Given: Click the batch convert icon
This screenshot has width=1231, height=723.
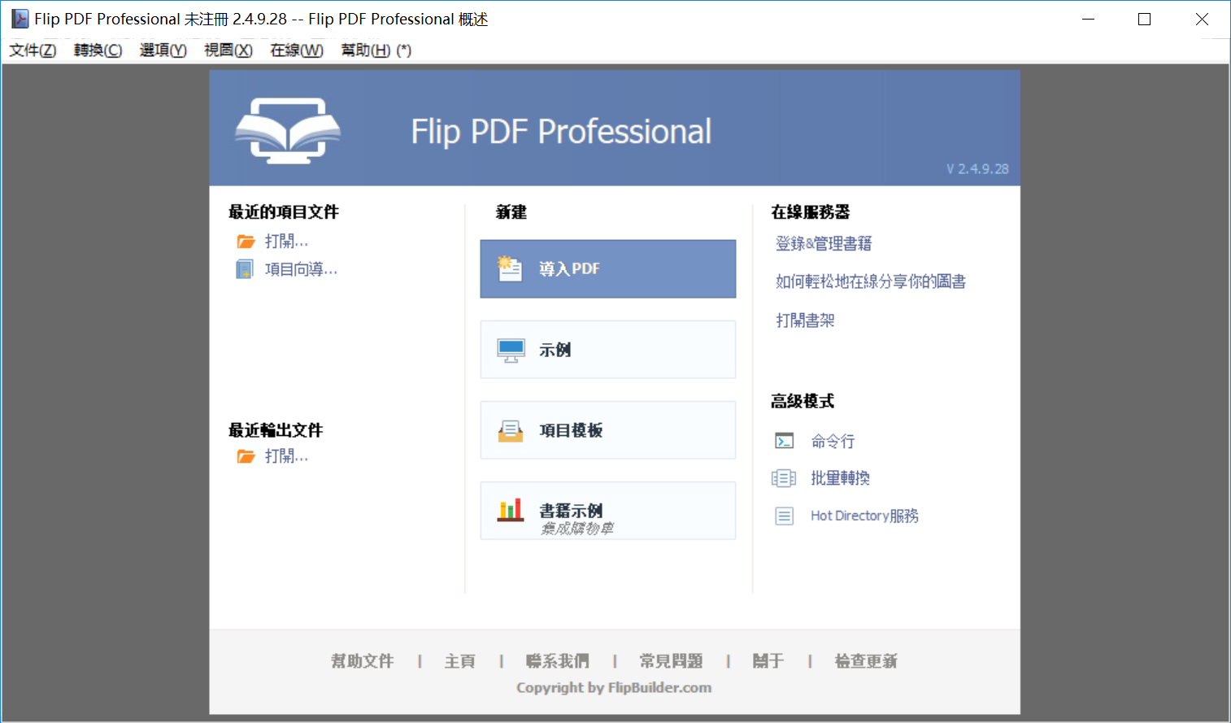Looking at the screenshot, I should point(784,478).
